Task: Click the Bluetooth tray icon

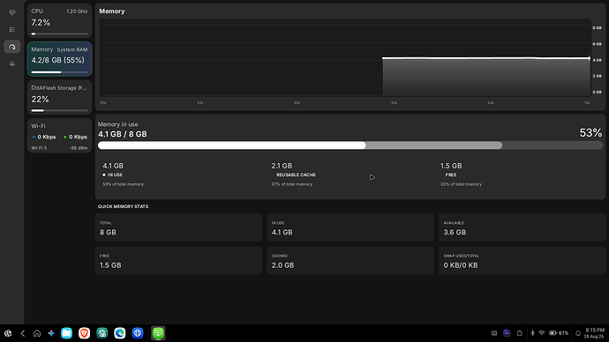Action: click(532, 333)
